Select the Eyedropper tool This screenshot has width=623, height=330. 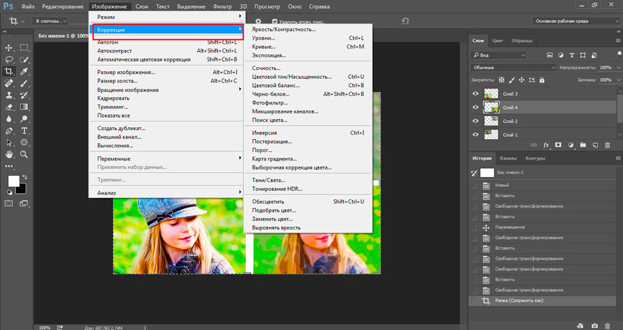(24, 71)
